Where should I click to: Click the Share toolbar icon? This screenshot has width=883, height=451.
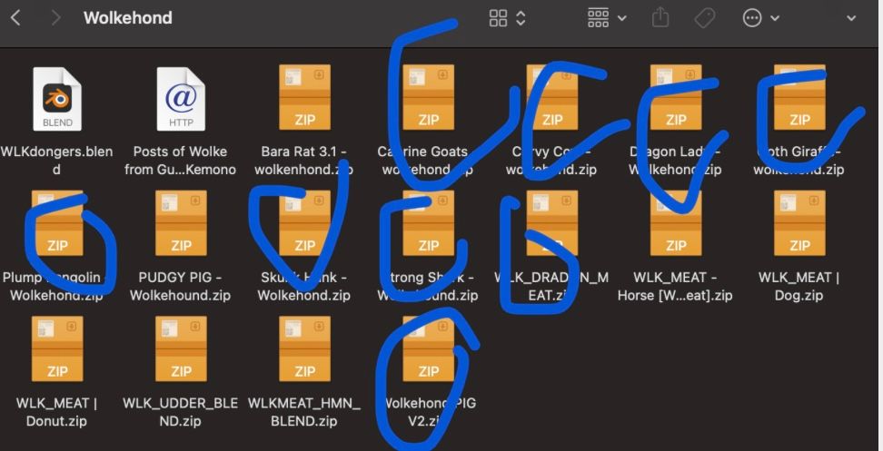point(660,18)
